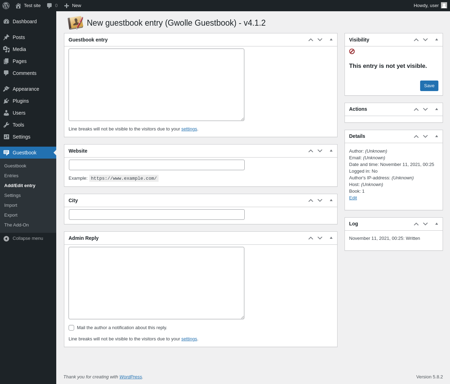Click Howdy, user account link
This screenshot has width=450, height=384.
[x=426, y=6]
